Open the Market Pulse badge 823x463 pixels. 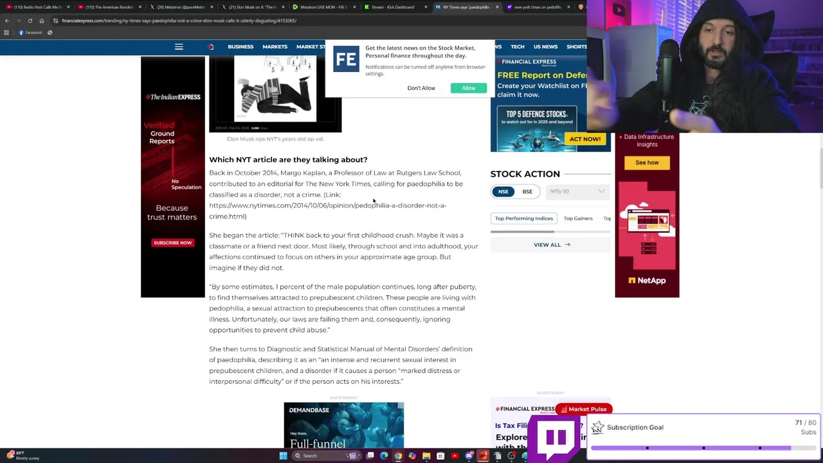(584, 409)
